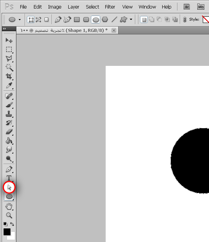Activate the Eraser tool
Viewport: 209px width, 242px height.
tap(9, 132)
